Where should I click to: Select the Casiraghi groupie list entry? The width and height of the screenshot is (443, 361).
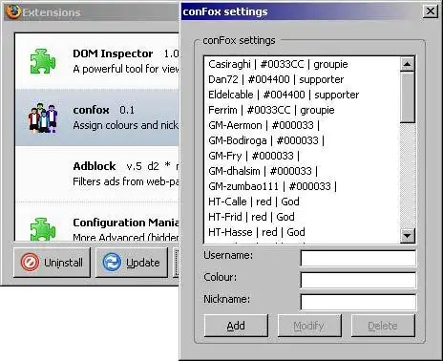click(x=302, y=64)
